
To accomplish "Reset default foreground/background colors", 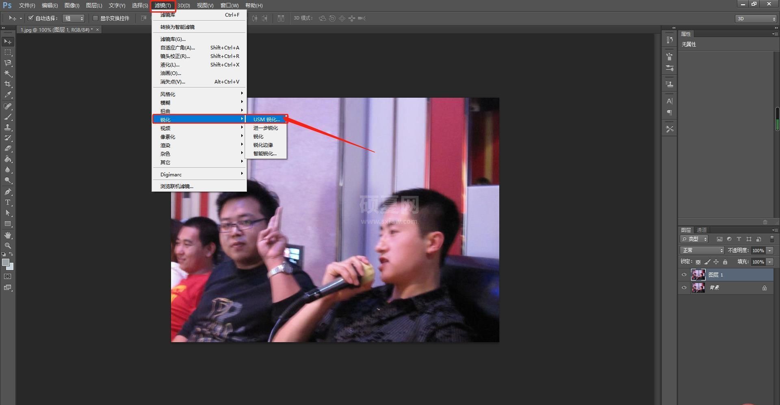I will tap(4, 254).
